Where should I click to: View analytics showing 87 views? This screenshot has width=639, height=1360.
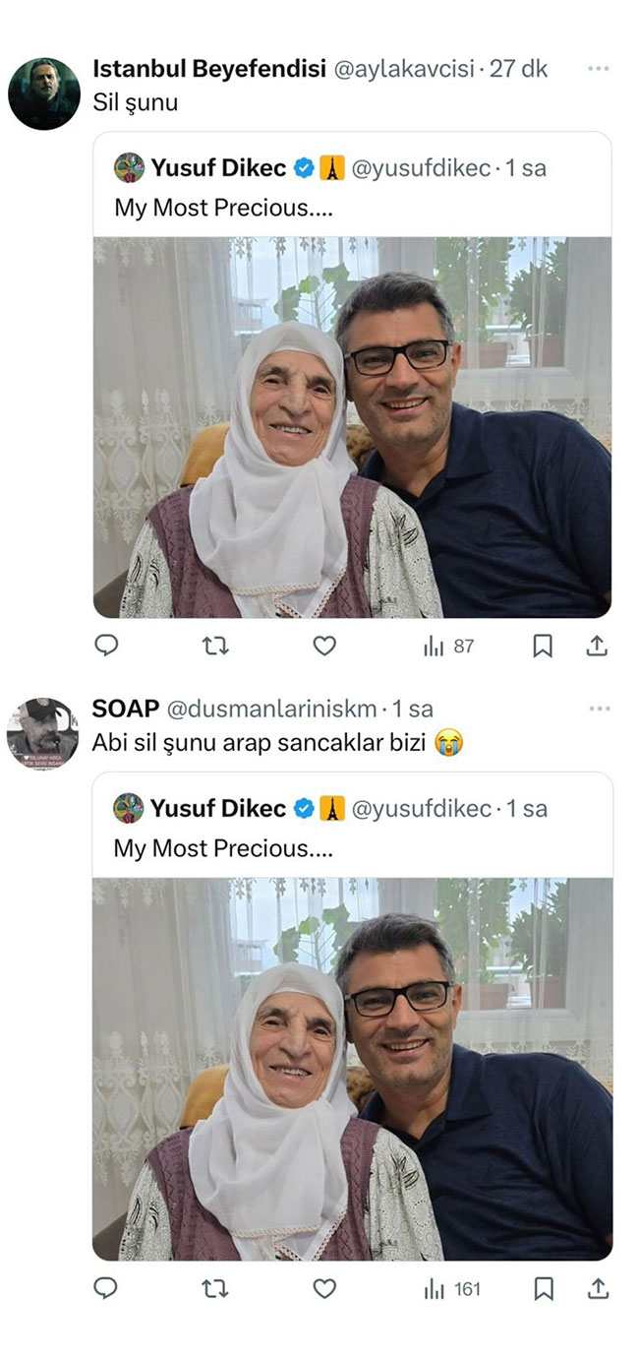[x=448, y=646]
